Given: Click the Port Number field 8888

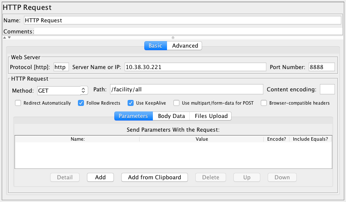Looking at the screenshot, I should coord(322,67).
